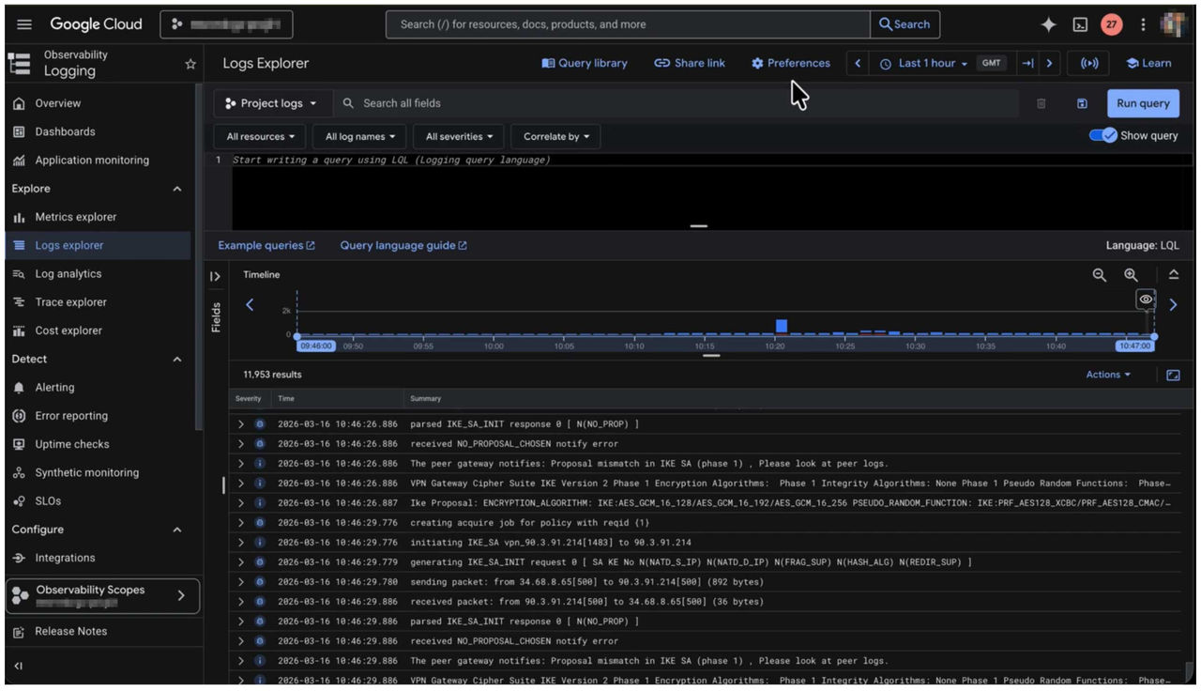
Task: Click the top Search button
Action: tap(905, 24)
